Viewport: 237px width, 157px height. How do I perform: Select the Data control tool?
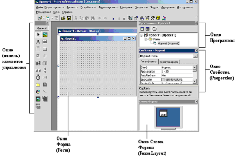point(45,99)
